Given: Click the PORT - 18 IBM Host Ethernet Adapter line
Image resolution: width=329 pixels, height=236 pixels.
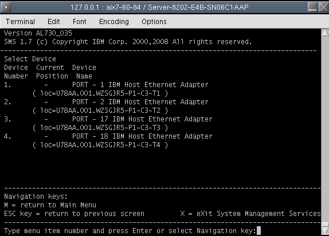Looking at the screenshot, I should point(142,136).
